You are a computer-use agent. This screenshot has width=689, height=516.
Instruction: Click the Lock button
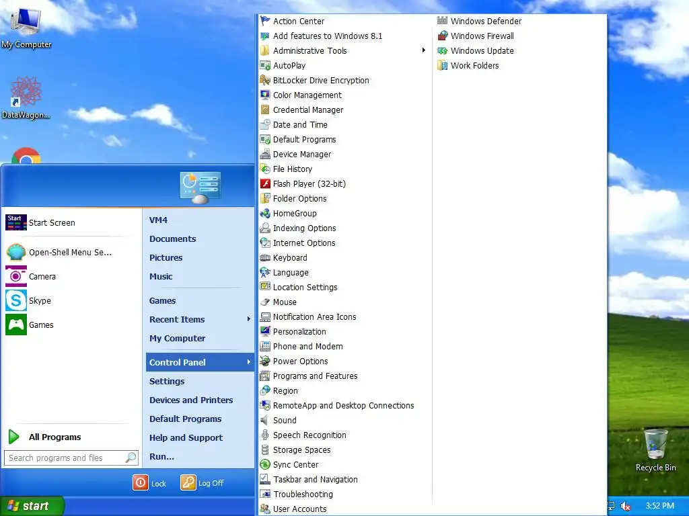click(150, 483)
